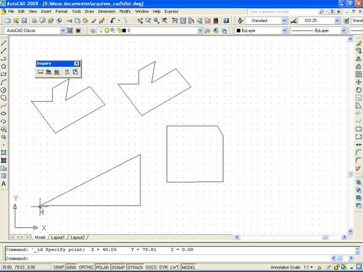Image resolution: width=363 pixels, height=272 pixels.
Task: Toggle POLAR tracking in status bar
Action: coord(102,267)
